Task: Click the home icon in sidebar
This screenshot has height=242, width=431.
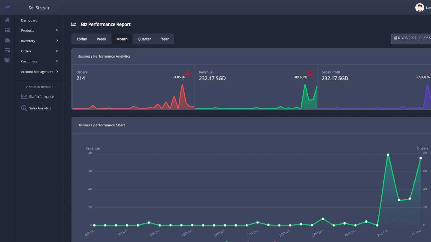Action: pyautogui.click(x=7, y=20)
